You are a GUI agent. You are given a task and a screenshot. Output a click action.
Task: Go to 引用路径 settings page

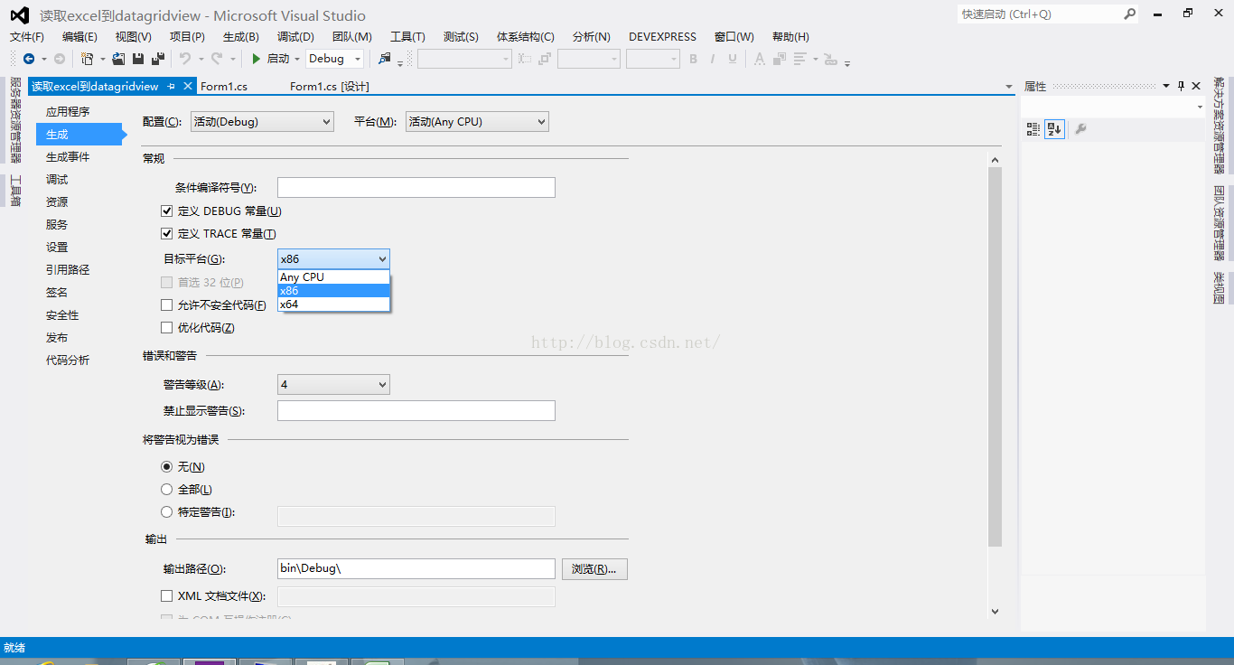(68, 269)
